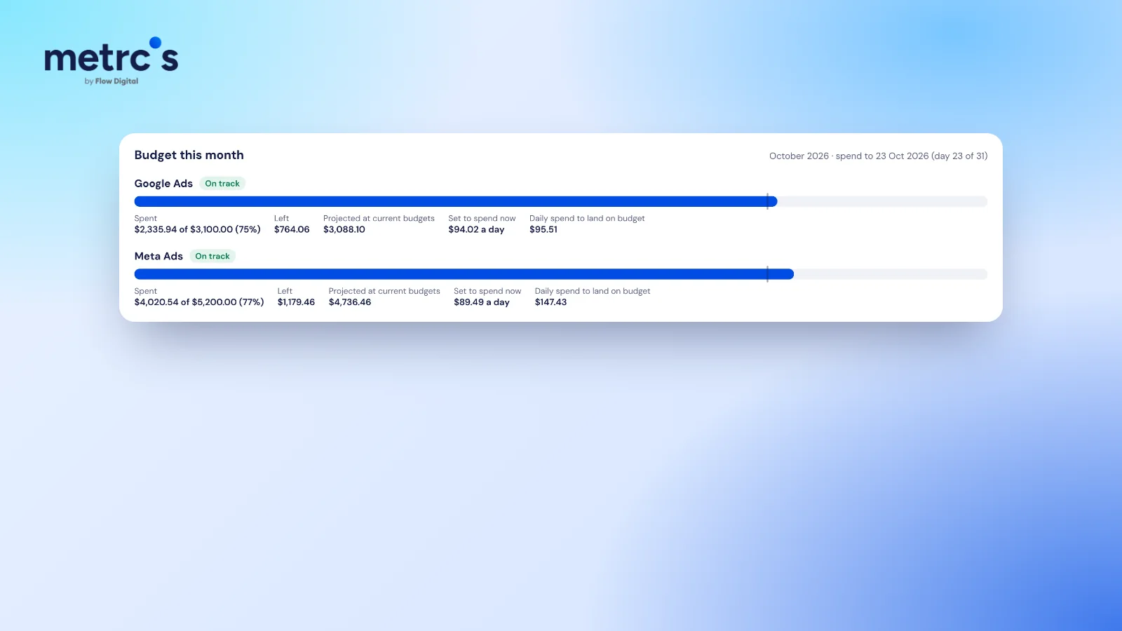Viewport: 1122px width, 631px height.
Task: Click the Google Ads 'On track' badge
Action: pyautogui.click(x=222, y=184)
